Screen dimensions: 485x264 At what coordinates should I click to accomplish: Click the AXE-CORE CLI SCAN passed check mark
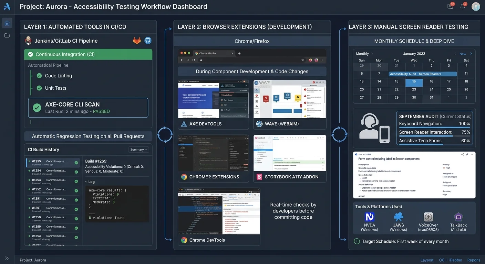tap(37, 108)
